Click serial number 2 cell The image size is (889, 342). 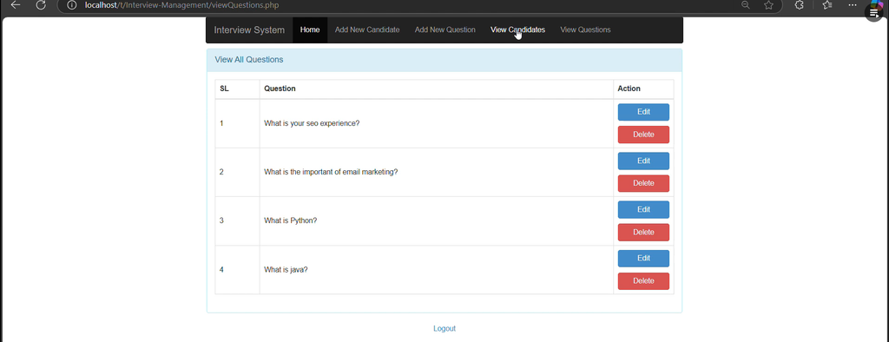238,173
